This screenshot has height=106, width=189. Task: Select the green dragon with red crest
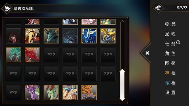(51, 92)
